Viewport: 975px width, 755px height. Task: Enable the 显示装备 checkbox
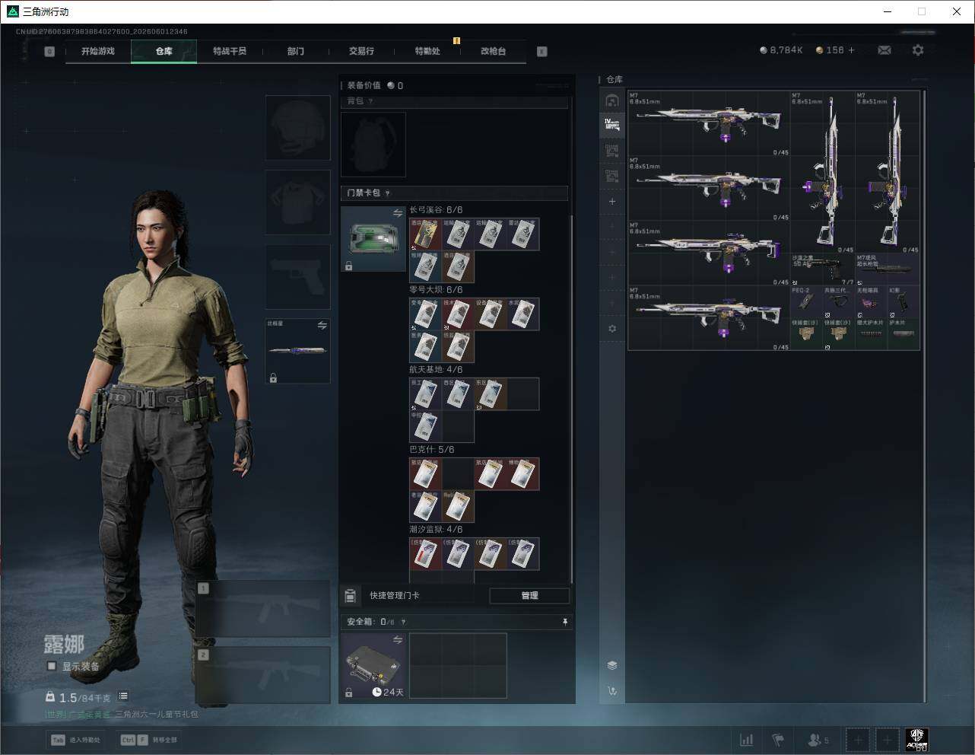point(52,666)
